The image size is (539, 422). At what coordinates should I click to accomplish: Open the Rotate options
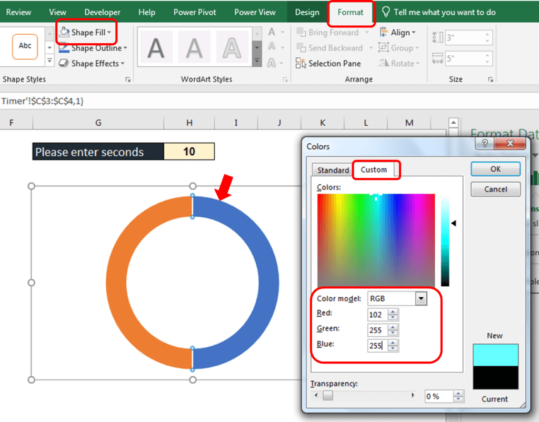[x=399, y=63]
